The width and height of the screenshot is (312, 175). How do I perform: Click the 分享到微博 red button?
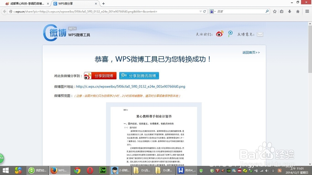(x=100, y=76)
